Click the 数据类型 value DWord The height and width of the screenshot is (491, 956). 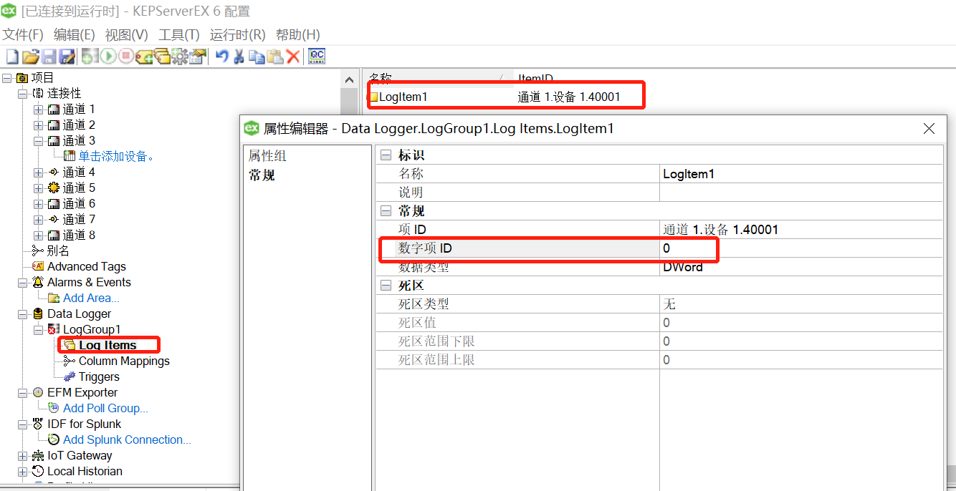point(801,267)
